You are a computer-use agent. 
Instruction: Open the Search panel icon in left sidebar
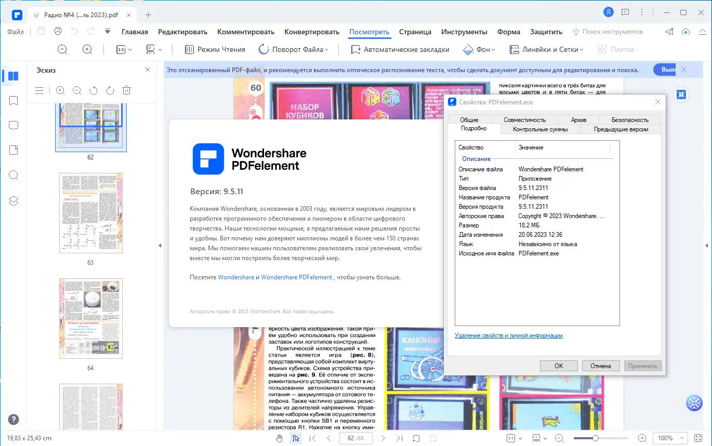(x=14, y=175)
